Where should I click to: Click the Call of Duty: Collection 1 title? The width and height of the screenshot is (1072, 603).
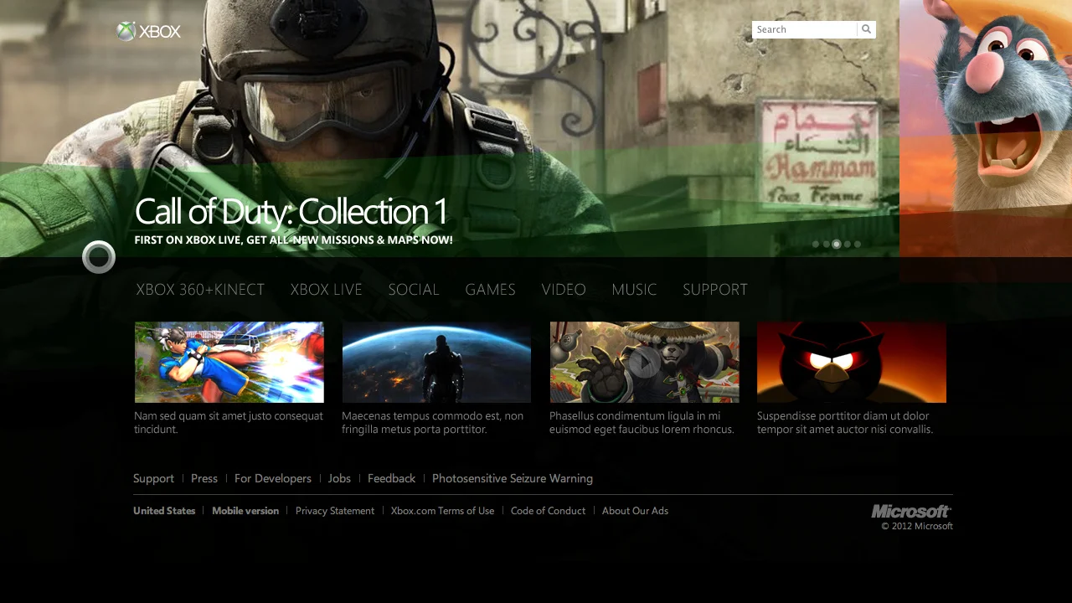(x=291, y=212)
